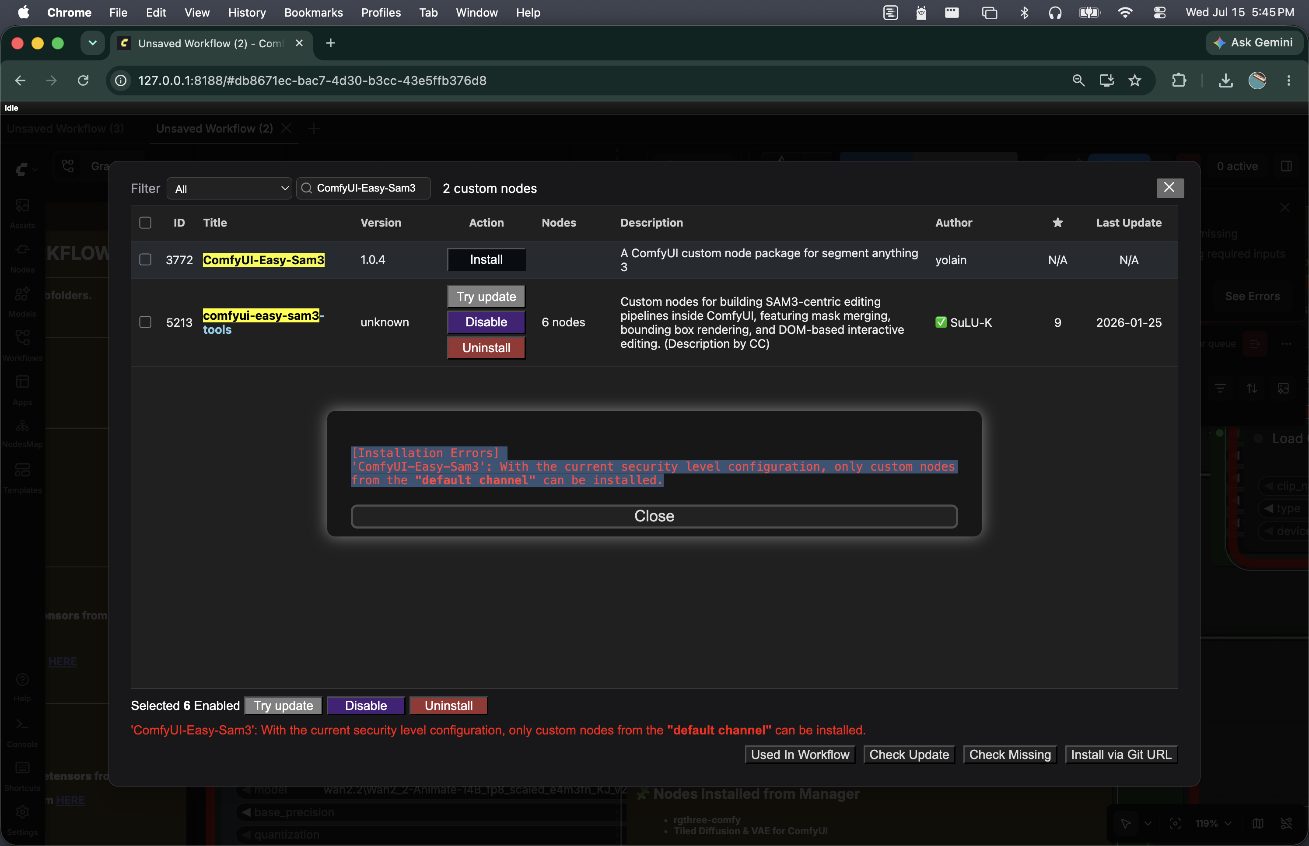
Task: Open the Console panel in sidebar
Action: [x=22, y=732]
